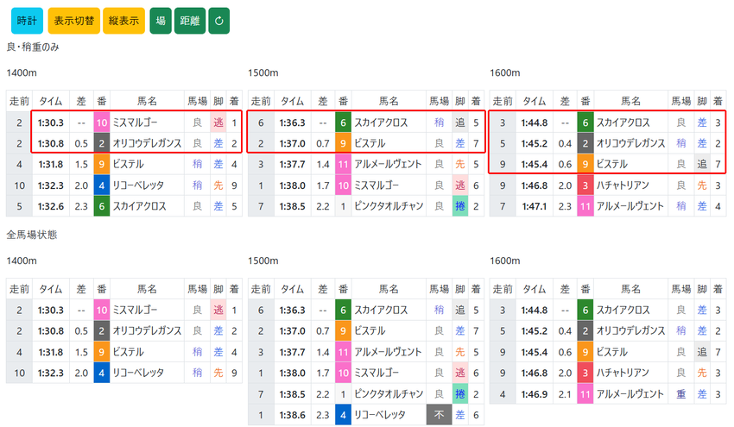Select ミスマルゴー in bottom 1400m table
The height and width of the screenshot is (427, 734).
coord(136,310)
